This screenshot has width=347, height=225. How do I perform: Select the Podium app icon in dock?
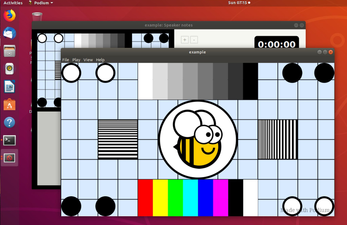pos(10,158)
